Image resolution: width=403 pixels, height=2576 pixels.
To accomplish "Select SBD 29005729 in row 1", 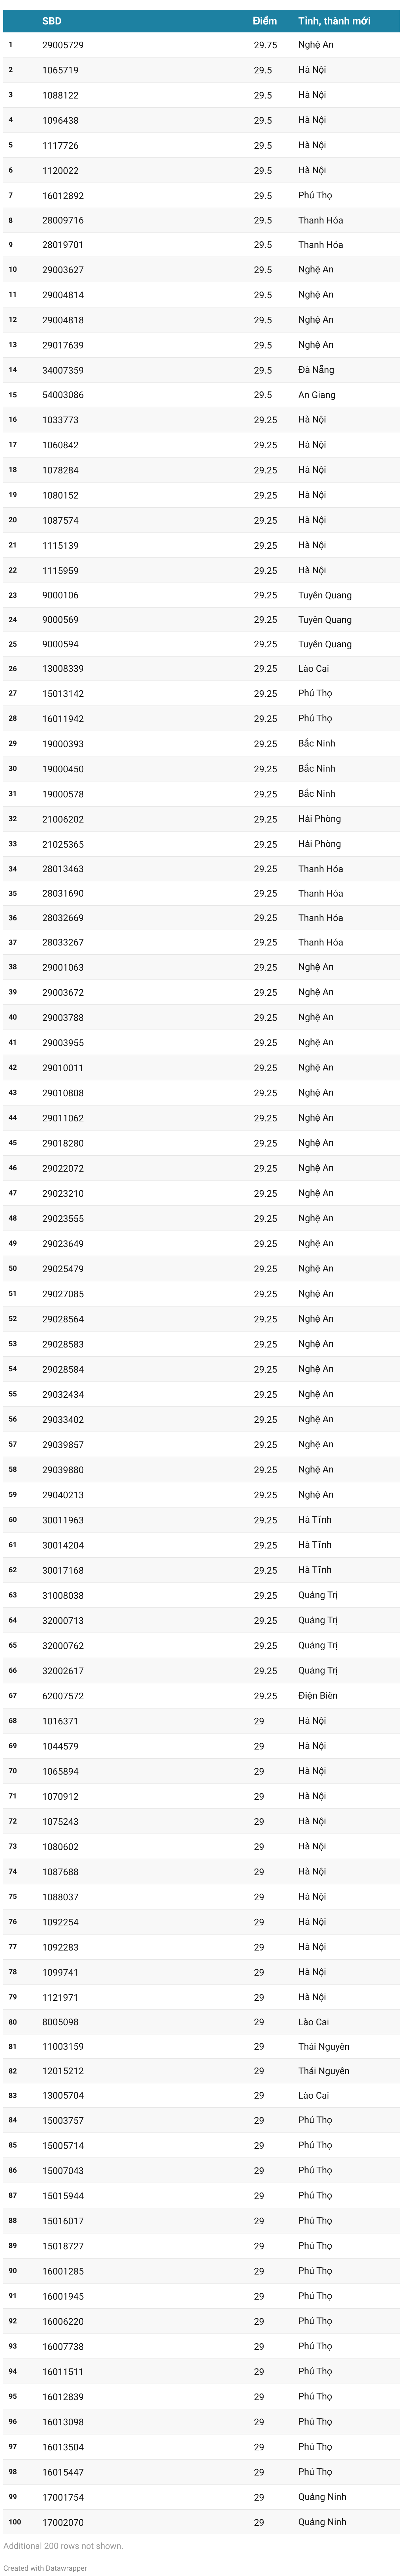I will [x=63, y=45].
